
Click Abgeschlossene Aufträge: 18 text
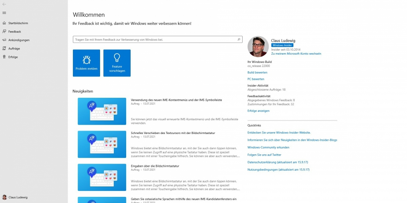point(267,90)
